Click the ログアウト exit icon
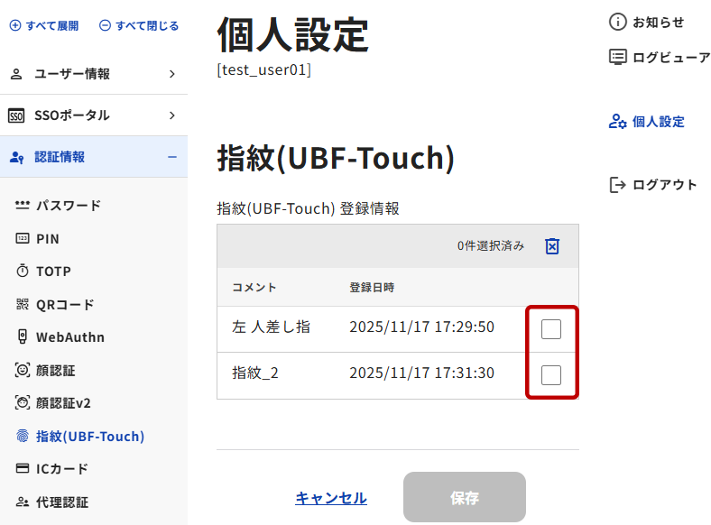The height and width of the screenshot is (525, 711). (x=618, y=185)
